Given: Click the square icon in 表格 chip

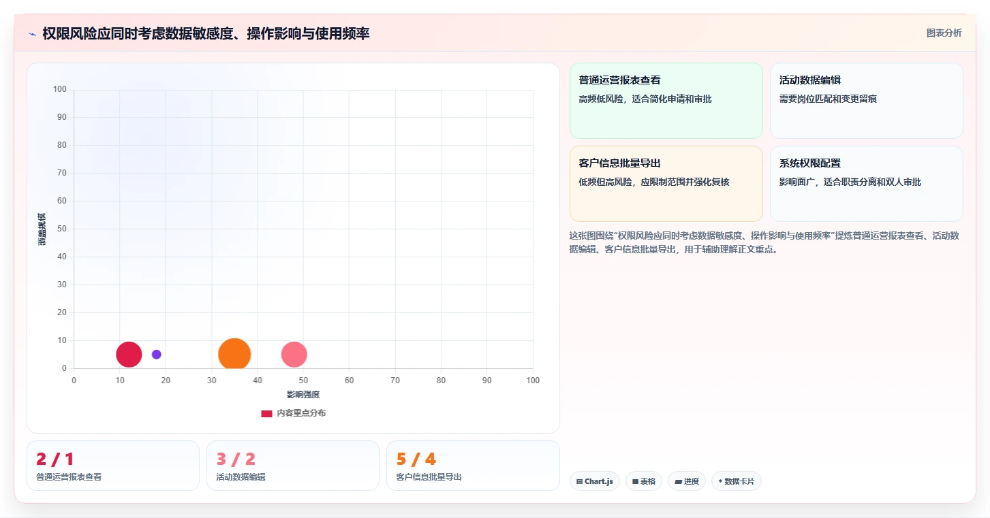Looking at the screenshot, I should tap(635, 481).
